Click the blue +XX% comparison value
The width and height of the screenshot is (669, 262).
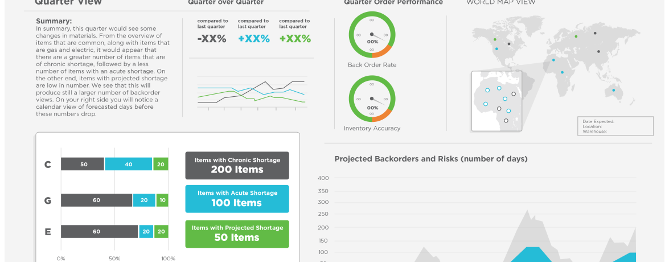point(253,39)
